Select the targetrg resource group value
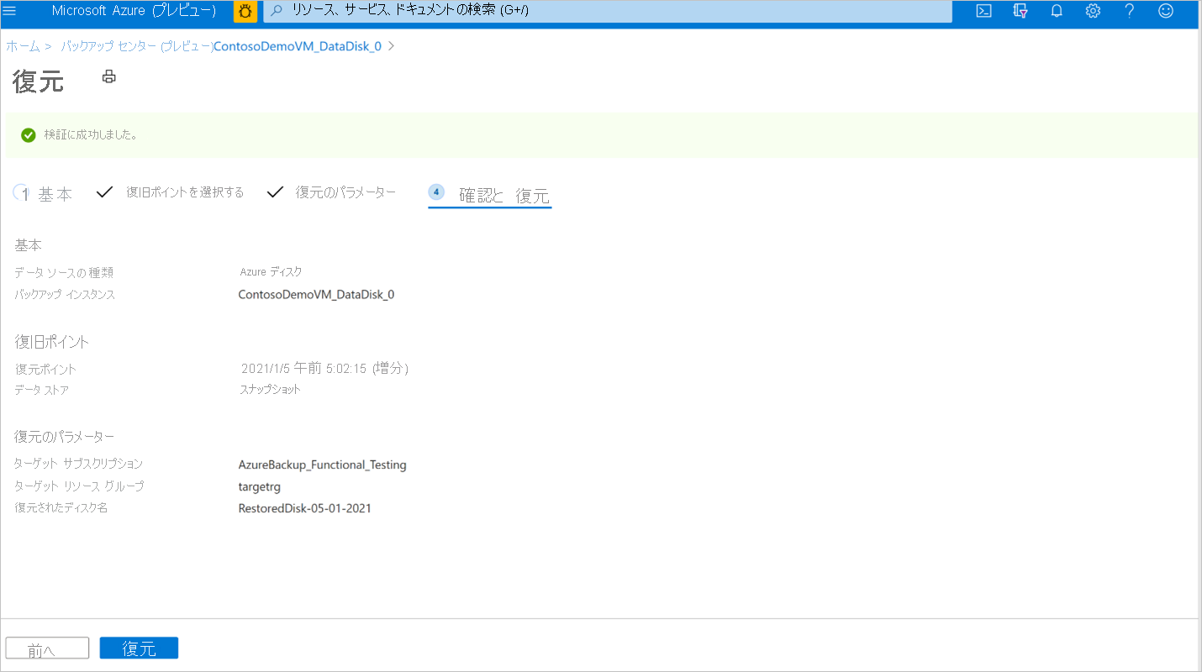The image size is (1202, 672). pos(260,486)
